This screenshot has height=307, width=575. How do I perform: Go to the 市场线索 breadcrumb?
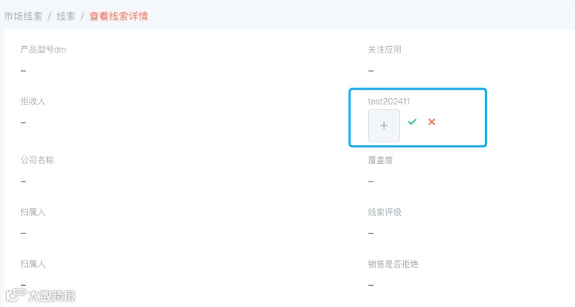tap(23, 16)
